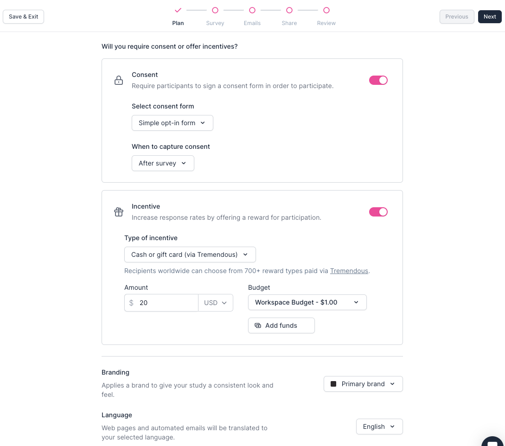
Task: Click the Consent lock icon
Action: click(119, 80)
